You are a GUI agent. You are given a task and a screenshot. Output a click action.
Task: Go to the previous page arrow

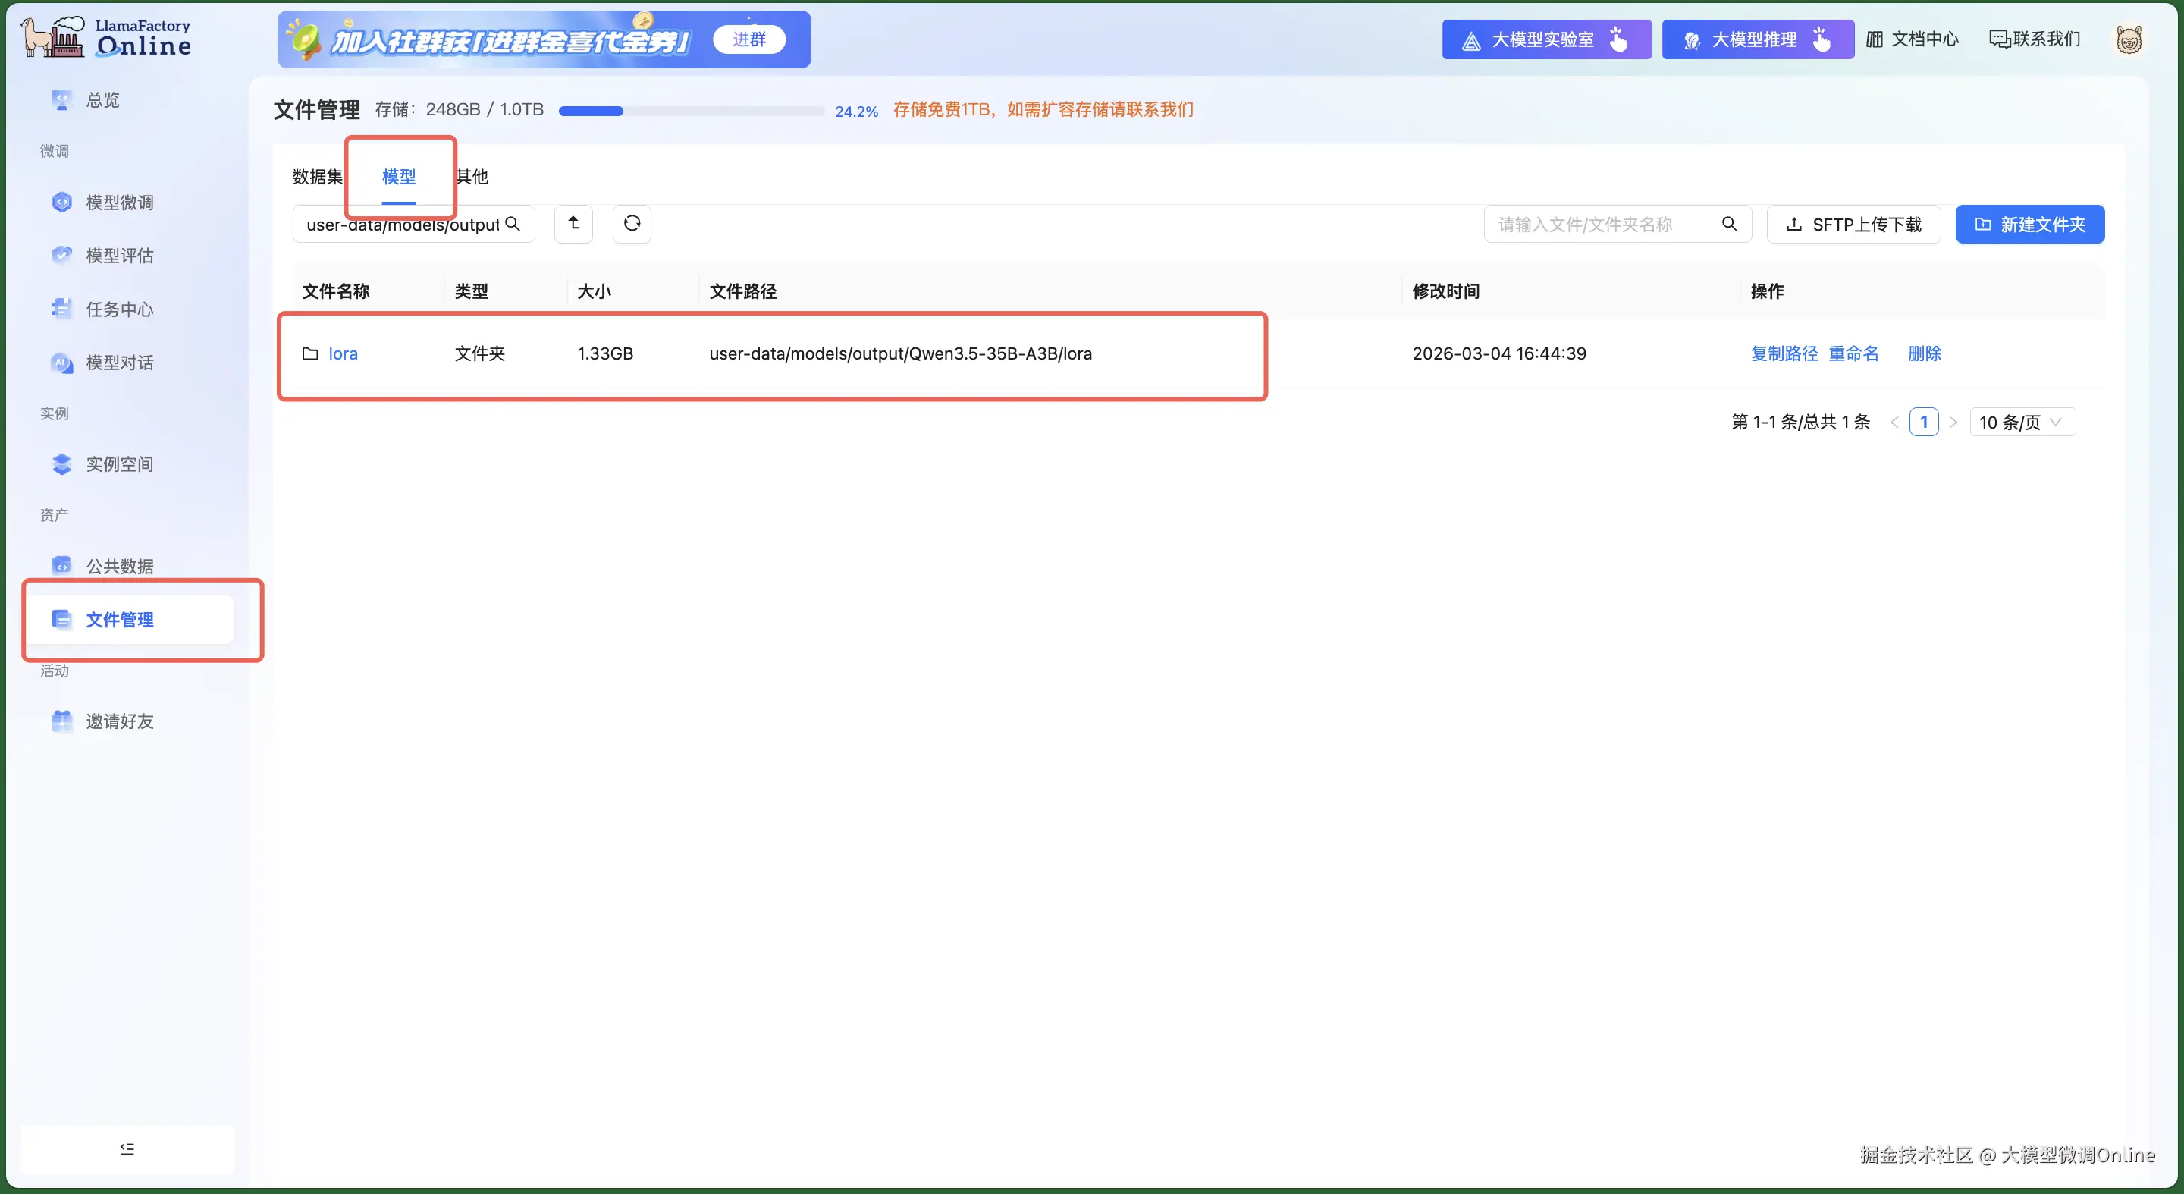[x=1894, y=423]
